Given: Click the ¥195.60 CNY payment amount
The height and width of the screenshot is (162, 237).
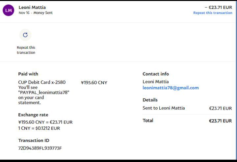Looking at the screenshot, I should 94,83.
